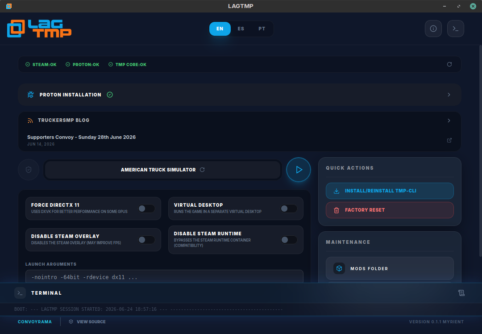This screenshot has height=334, width=482.
Task: Click the Version 0.1.1 Myrient text
Action: [436, 321]
